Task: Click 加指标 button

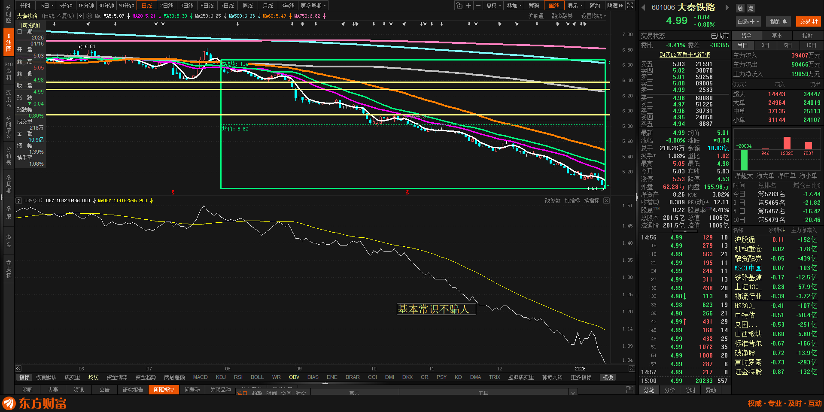Action: coord(572,200)
